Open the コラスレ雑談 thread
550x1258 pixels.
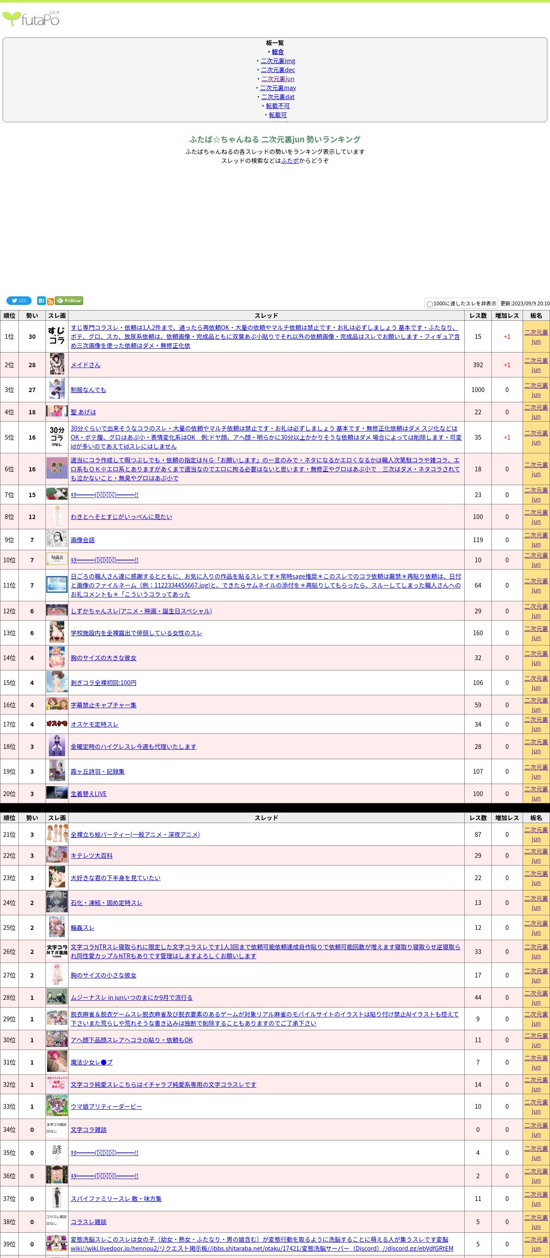pos(89,1222)
